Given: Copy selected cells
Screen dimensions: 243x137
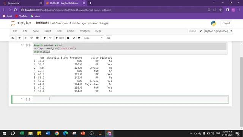Looking at the screenshot, I should 32,38.
